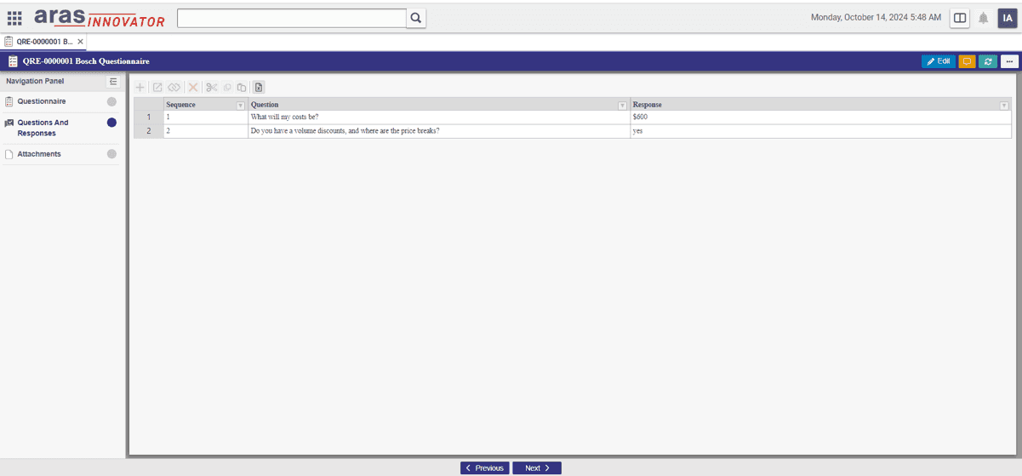Click the QRE-0000001 Bosch Questionnaire title
Image resolution: width=1022 pixels, height=476 pixels.
click(x=86, y=61)
